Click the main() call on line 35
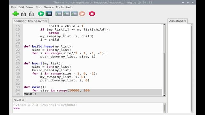The width and height of the screenshot is (205, 115). click(x=30, y=94)
